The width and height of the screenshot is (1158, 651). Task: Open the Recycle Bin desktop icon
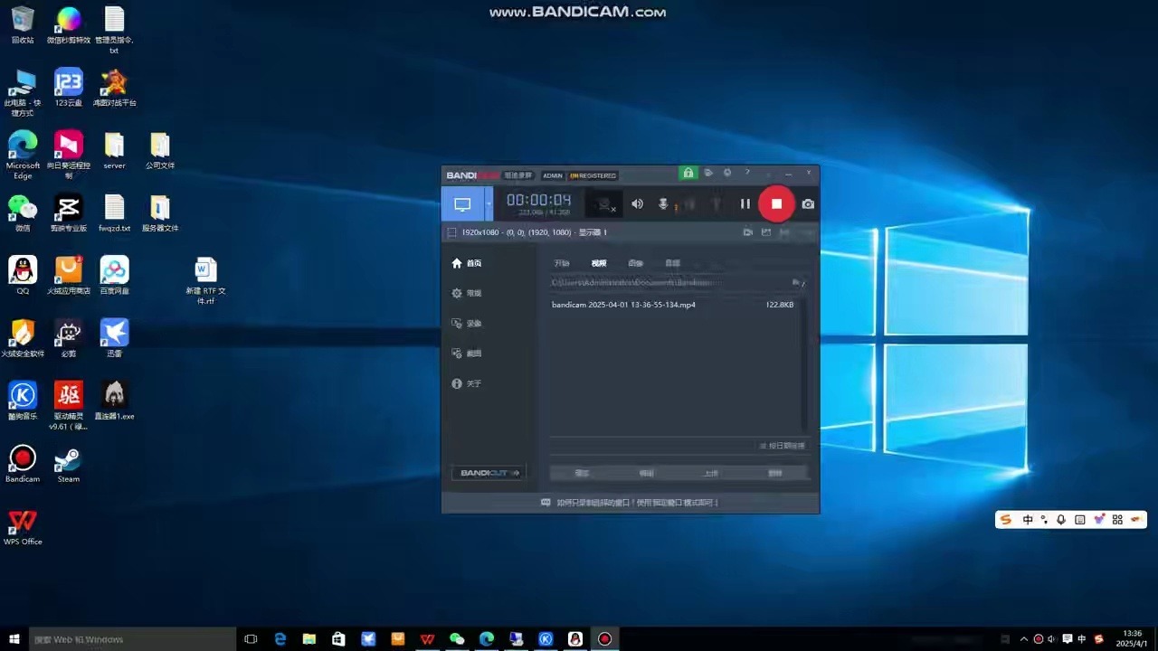pos(23,25)
